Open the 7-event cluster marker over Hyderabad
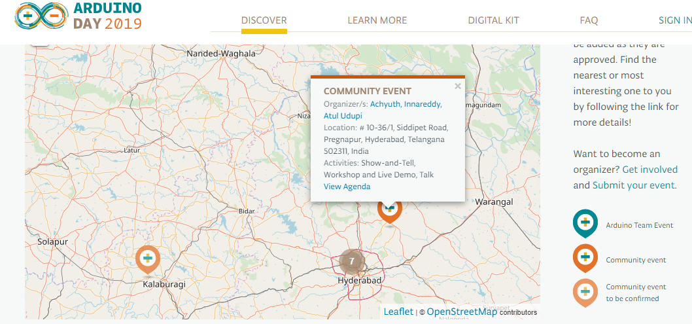This screenshot has width=692, height=324. (351, 261)
